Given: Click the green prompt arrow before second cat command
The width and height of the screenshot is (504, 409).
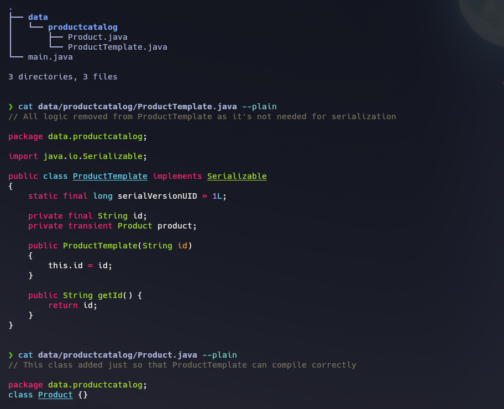Looking at the screenshot, I should click(x=11, y=355).
